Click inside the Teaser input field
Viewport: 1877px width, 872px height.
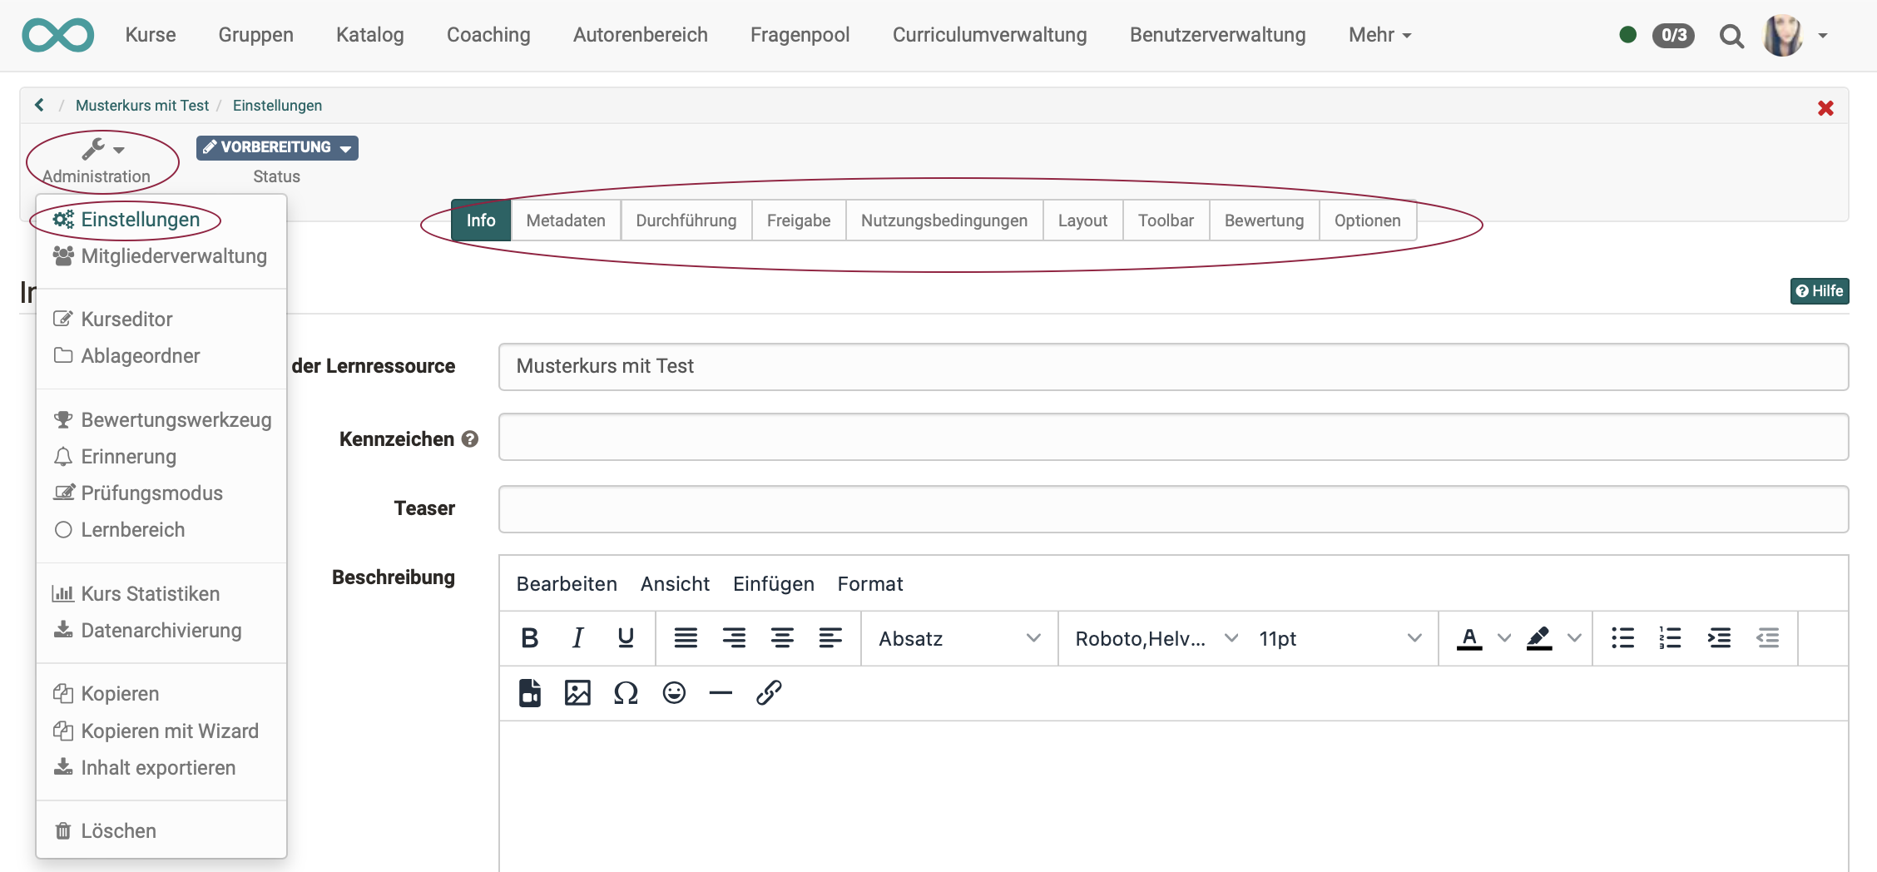(x=1165, y=508)
